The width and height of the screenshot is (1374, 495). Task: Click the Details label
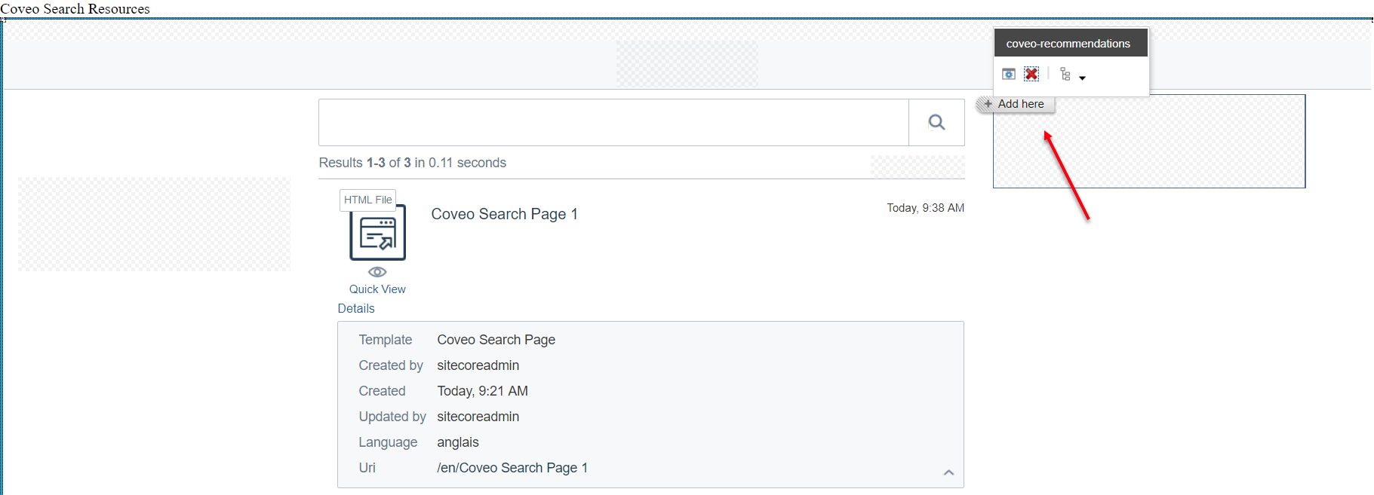[356, 308]
